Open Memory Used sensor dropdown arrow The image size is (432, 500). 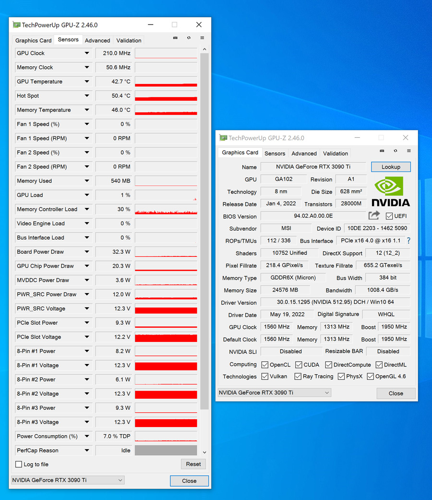point(87,181)
